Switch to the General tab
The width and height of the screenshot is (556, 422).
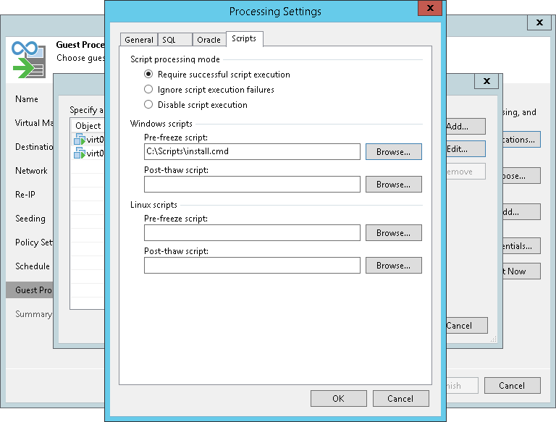point(138,40)
